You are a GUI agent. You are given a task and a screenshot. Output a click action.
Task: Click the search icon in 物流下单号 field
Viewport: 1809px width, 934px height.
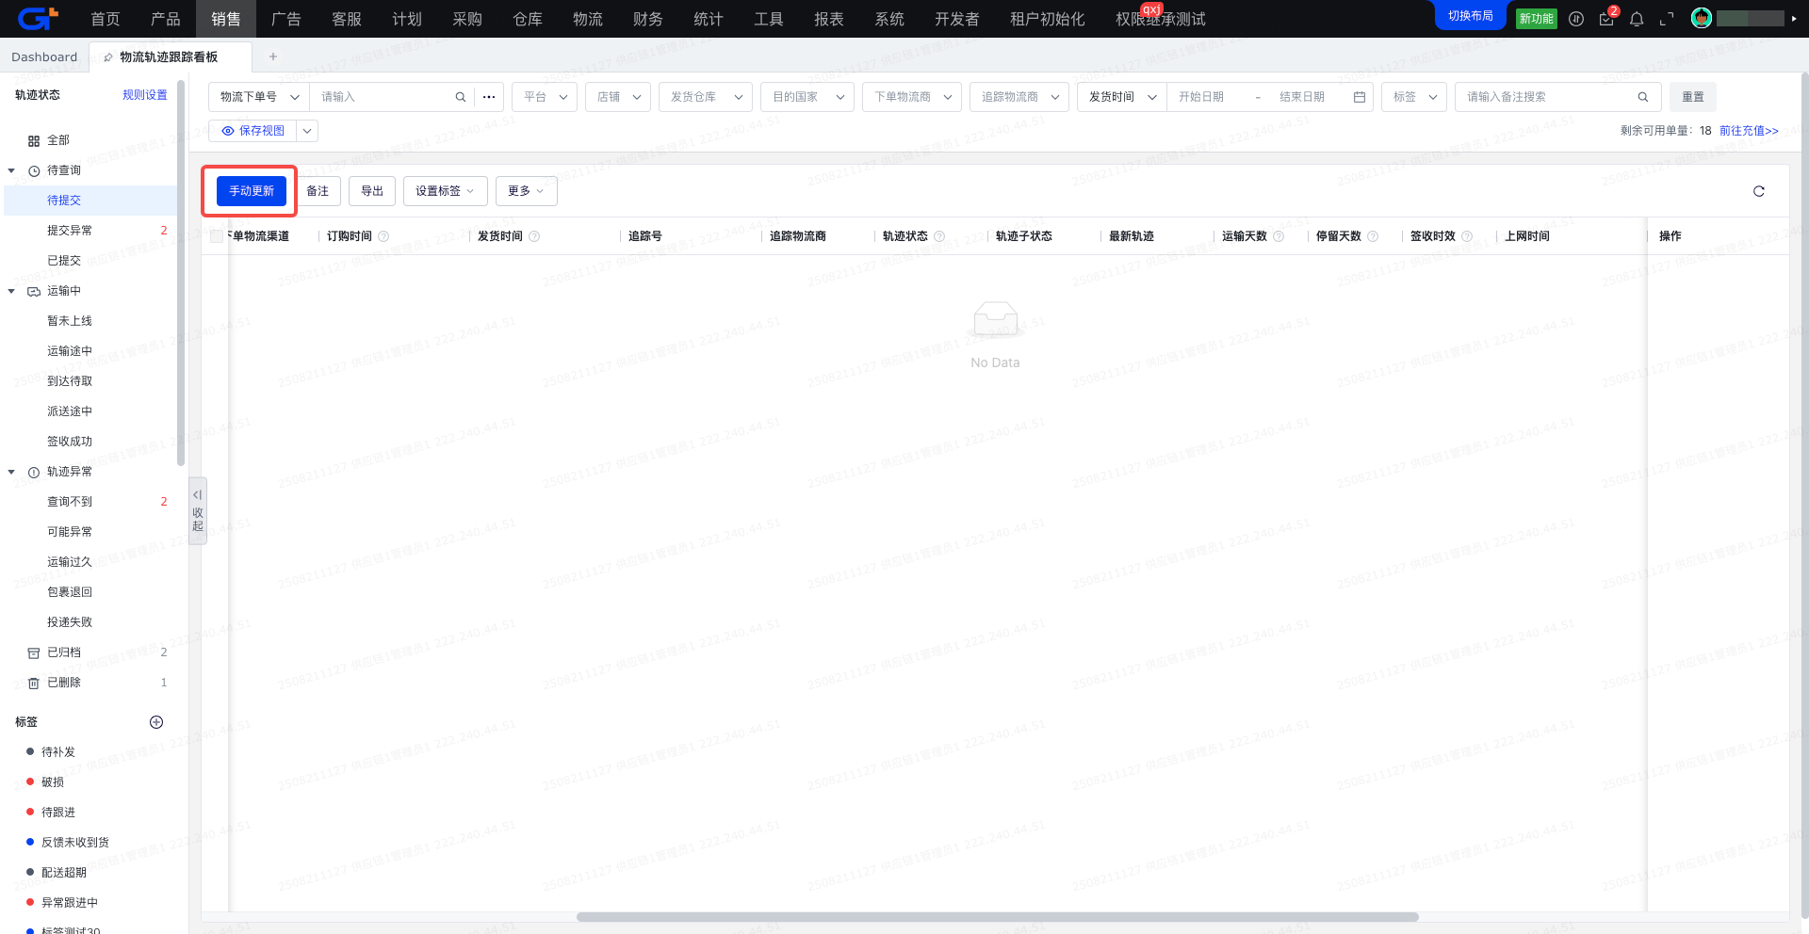461,97
